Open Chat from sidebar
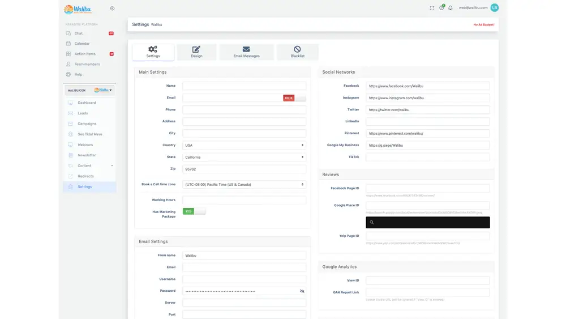 point(78,33)
